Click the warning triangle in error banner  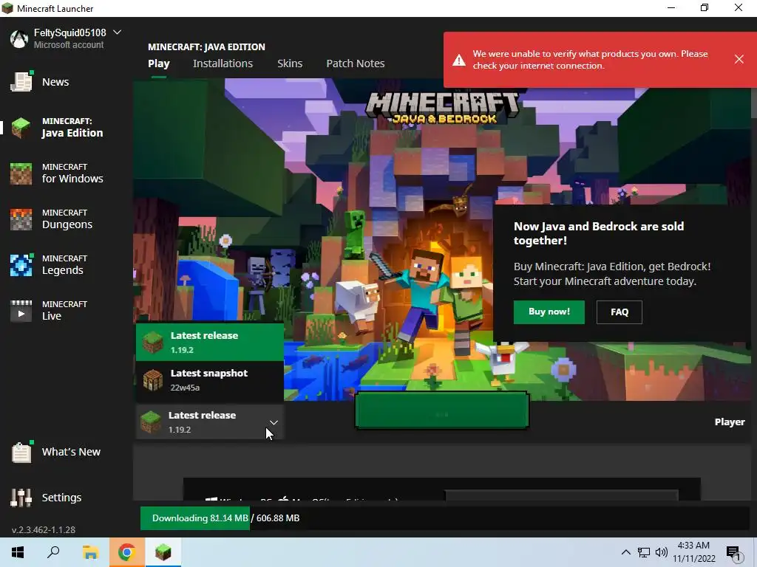click(x=459, y=60)
